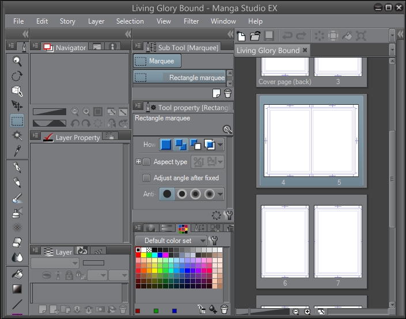
Task: Select the Marquee sub tool group
Action: (x=157, y=61)
